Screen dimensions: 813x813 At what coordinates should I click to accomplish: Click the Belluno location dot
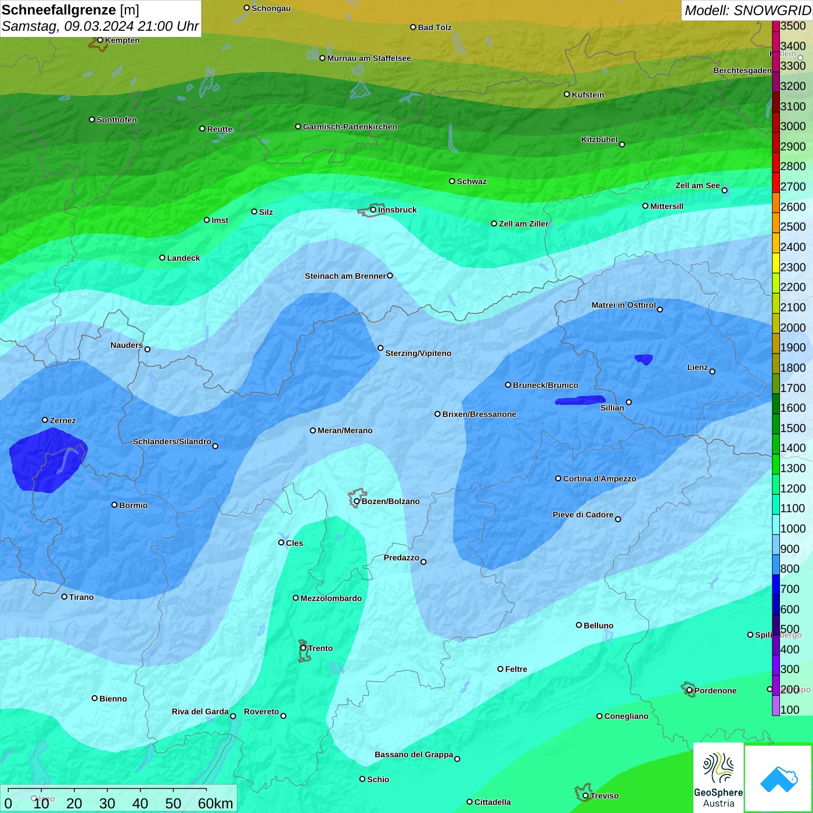[x=579, y=625]
